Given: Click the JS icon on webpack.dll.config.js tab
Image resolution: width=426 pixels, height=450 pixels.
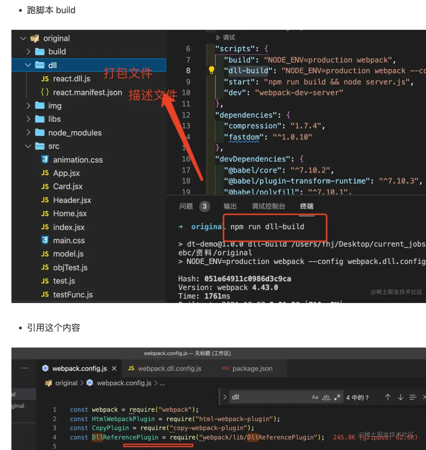Looking at the screenshot, I should pyautogui.click(x=131, y=368).
